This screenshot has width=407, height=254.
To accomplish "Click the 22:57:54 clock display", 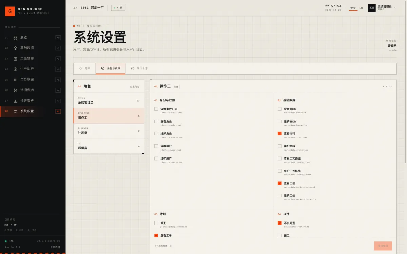I will click(333, 6).
